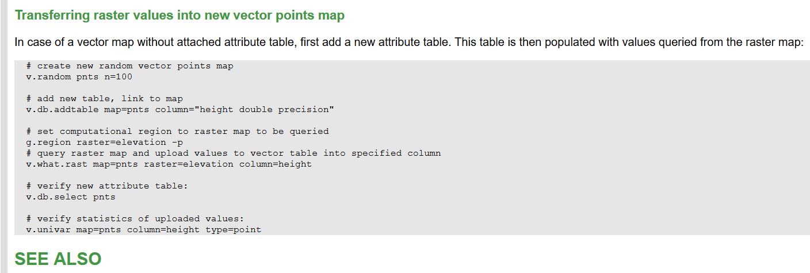Screen dimensions: 810x273
Task: Click the 'Transferring raster values into new vector points map' heading
Action: pyautogui.click(x=179, y=16)
